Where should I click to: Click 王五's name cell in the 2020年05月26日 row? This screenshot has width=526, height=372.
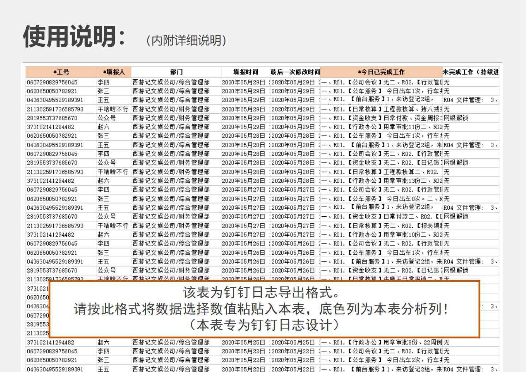[114, 261]
